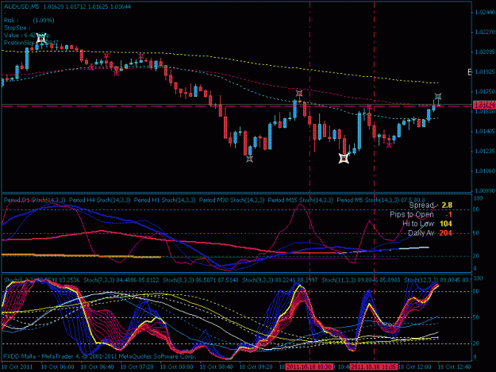Select the Period M15 Stoch(14,3,3) label
Image resolution: width=496 pixels, height=372 pixels.
pyautogui.click(x=301, y=200)
